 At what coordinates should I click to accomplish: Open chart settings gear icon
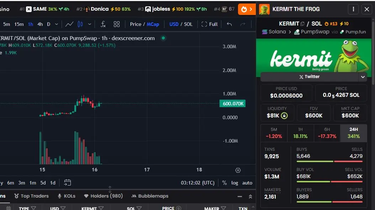coord(238,170)
